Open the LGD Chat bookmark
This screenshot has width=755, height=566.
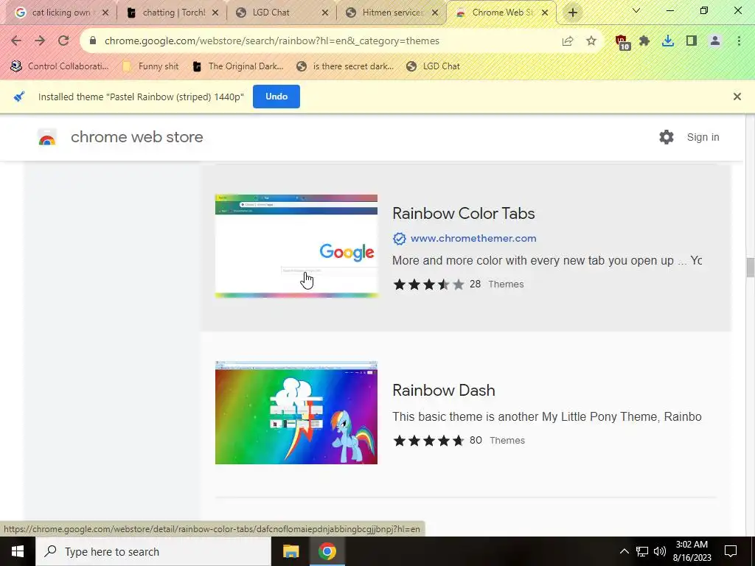434,66
